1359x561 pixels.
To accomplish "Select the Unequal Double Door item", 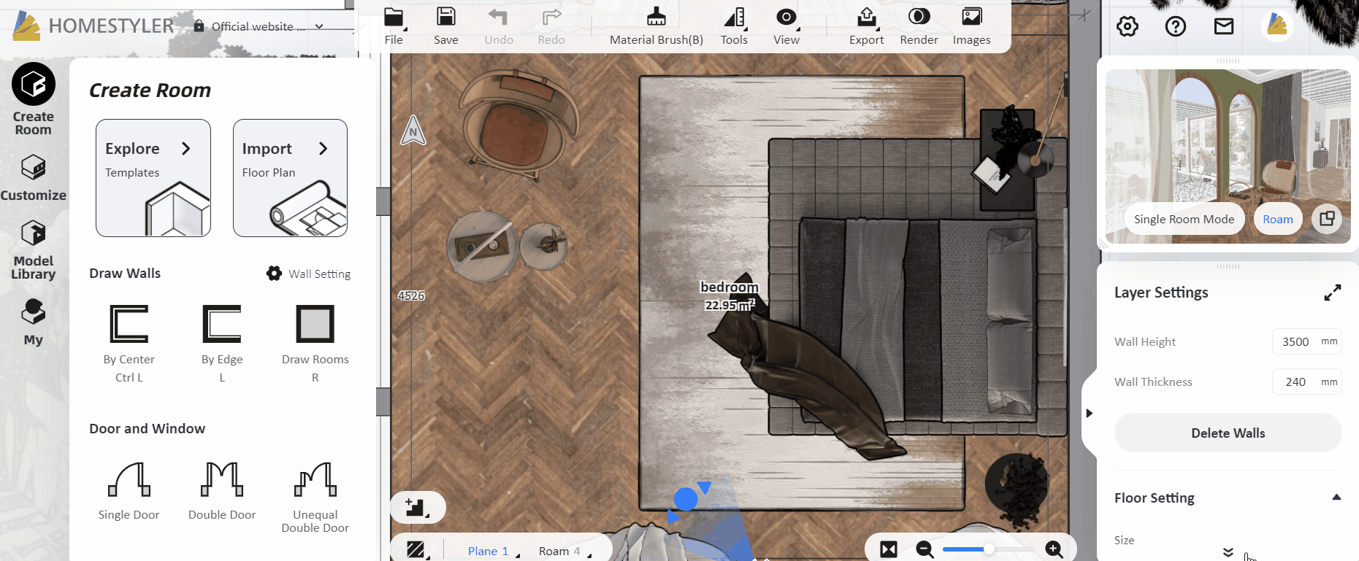I will point(315,497).
